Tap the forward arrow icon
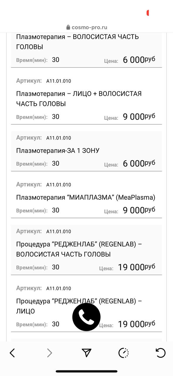The height and width of the screenshot is (376, 173). [50, 353]
